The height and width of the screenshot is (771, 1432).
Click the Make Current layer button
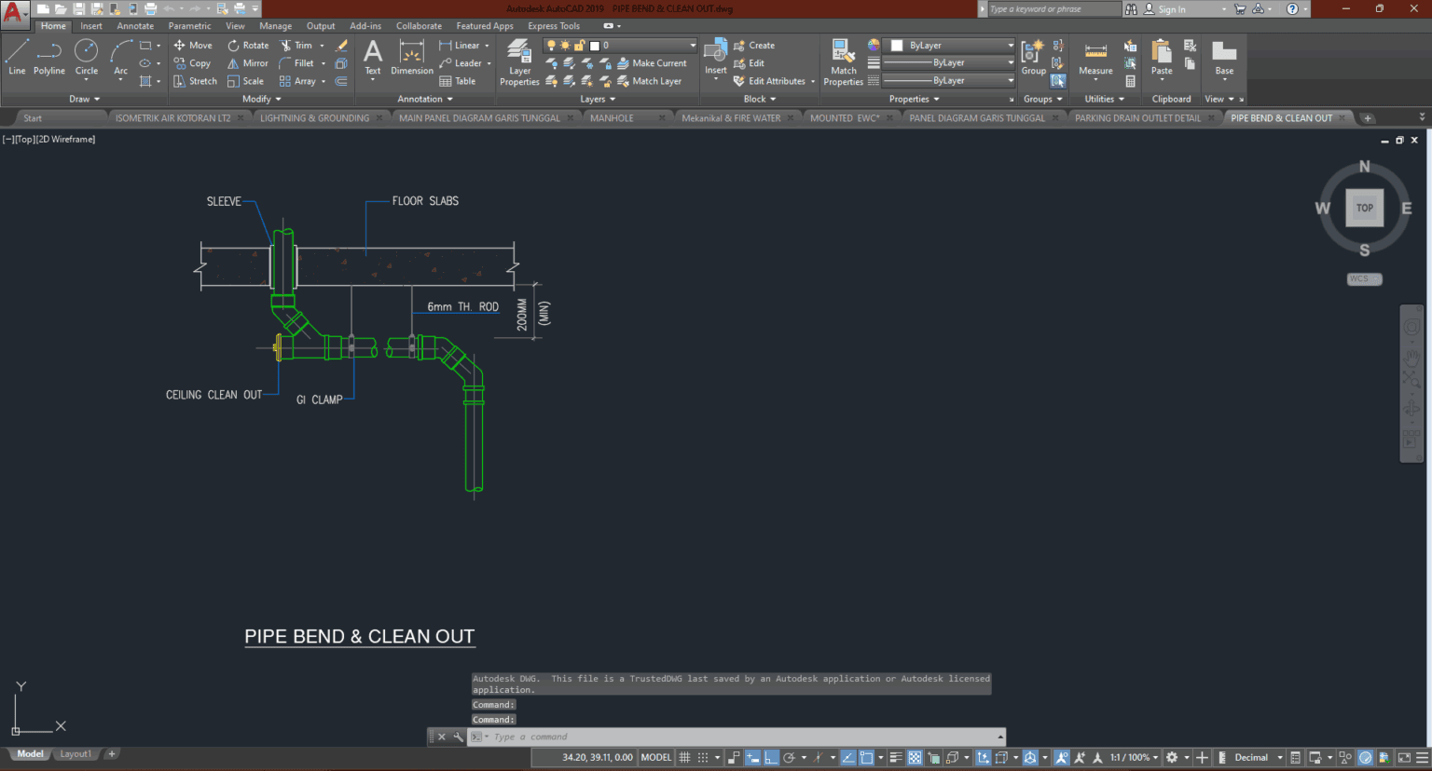pos(653,62)
